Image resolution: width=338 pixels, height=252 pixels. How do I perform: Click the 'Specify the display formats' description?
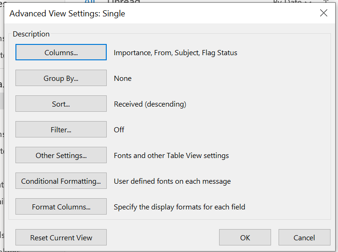pos(179,207)
